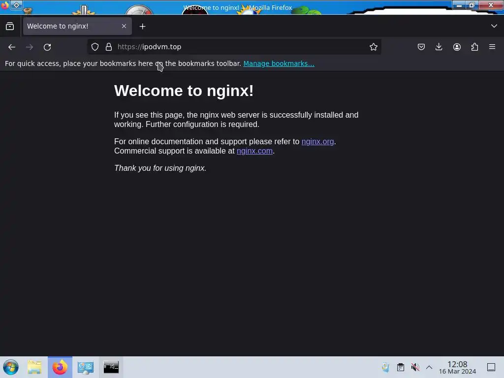Image resolution: width=504 pixels, height=378 pixels.
Task: Open Firefox View recent browsing
Action: (x=10, y=27)
